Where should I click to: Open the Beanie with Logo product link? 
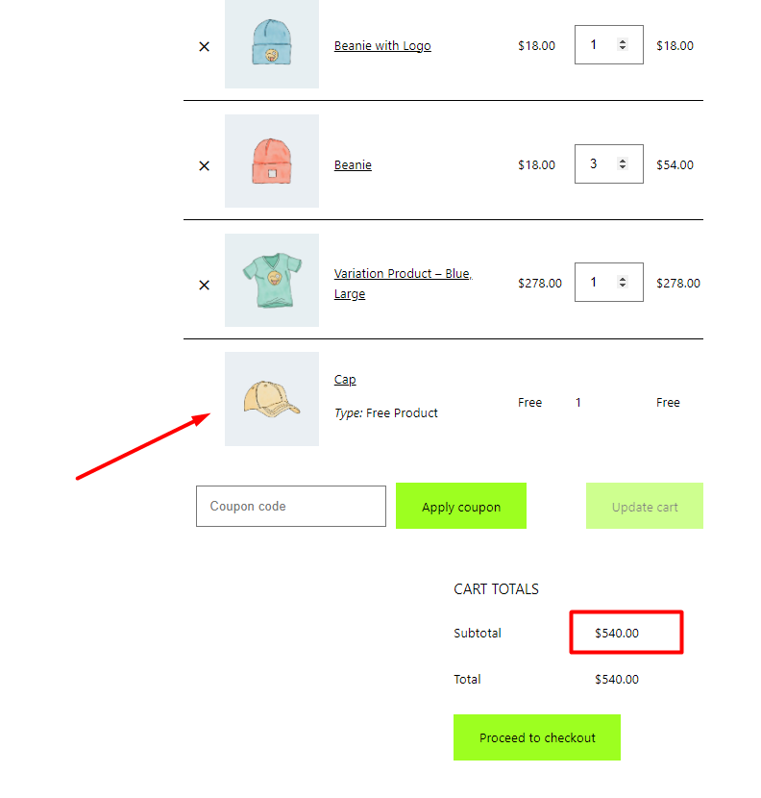[382, 46]
